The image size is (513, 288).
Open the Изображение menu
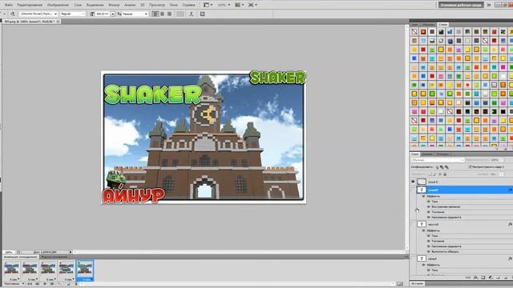coord(58,5)
